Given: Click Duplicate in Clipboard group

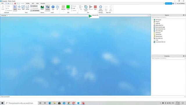Looking at the screenshot, I should pyautogui.click(x=8, y=10).
